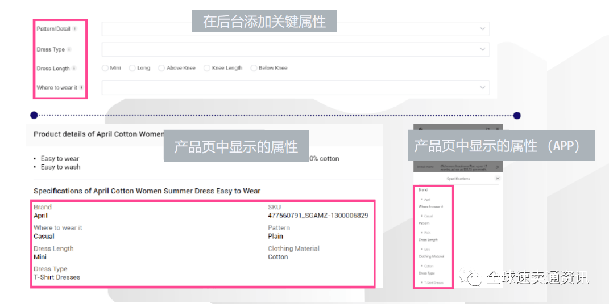Open the Dress Type dropdown chevron
The width and height of the screenshot is (609, 304).
pos(483,50)
